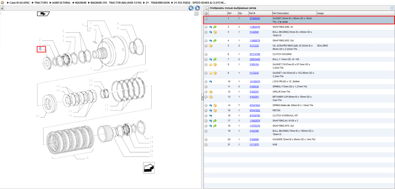Open part number 5122846 link
395x189 pixels.
pyautogui.click(x=254, y=32)
